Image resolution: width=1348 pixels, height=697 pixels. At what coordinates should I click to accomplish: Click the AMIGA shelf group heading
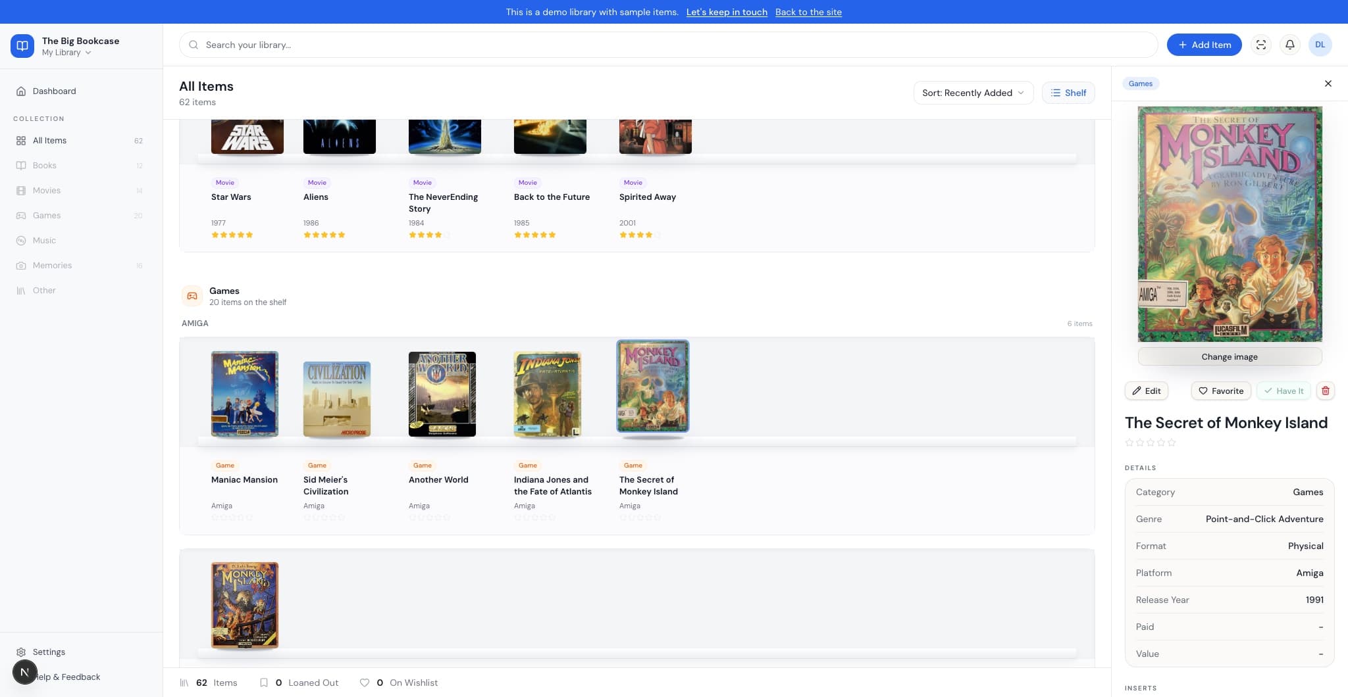pyautogui.click(x=195, y=324)
